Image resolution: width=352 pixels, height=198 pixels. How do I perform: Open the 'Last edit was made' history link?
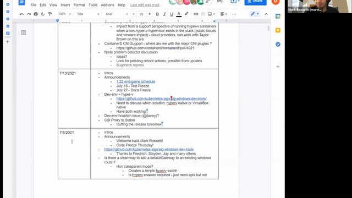click(146, 5)
